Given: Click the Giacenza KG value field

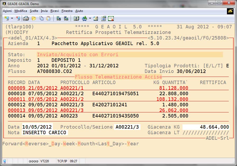Looking at the screenshot, I should point(206,127).
